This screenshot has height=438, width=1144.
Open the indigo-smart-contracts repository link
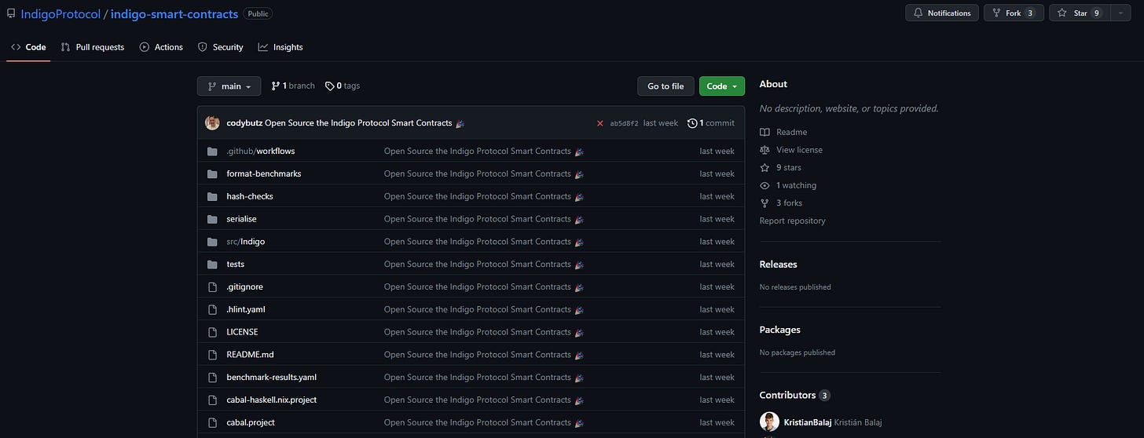(174, 14)
